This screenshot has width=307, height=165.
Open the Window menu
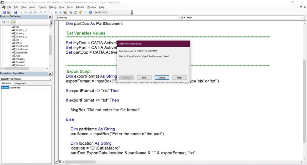point(92,7)
